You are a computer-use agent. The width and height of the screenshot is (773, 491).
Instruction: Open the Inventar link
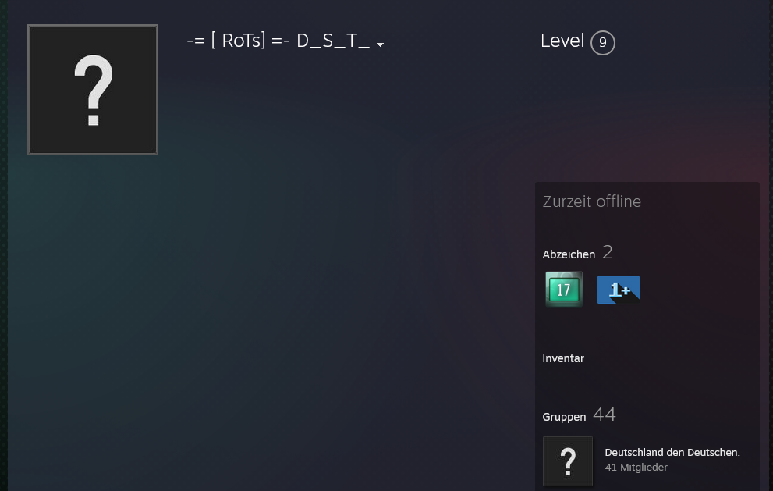pos(563,358)
